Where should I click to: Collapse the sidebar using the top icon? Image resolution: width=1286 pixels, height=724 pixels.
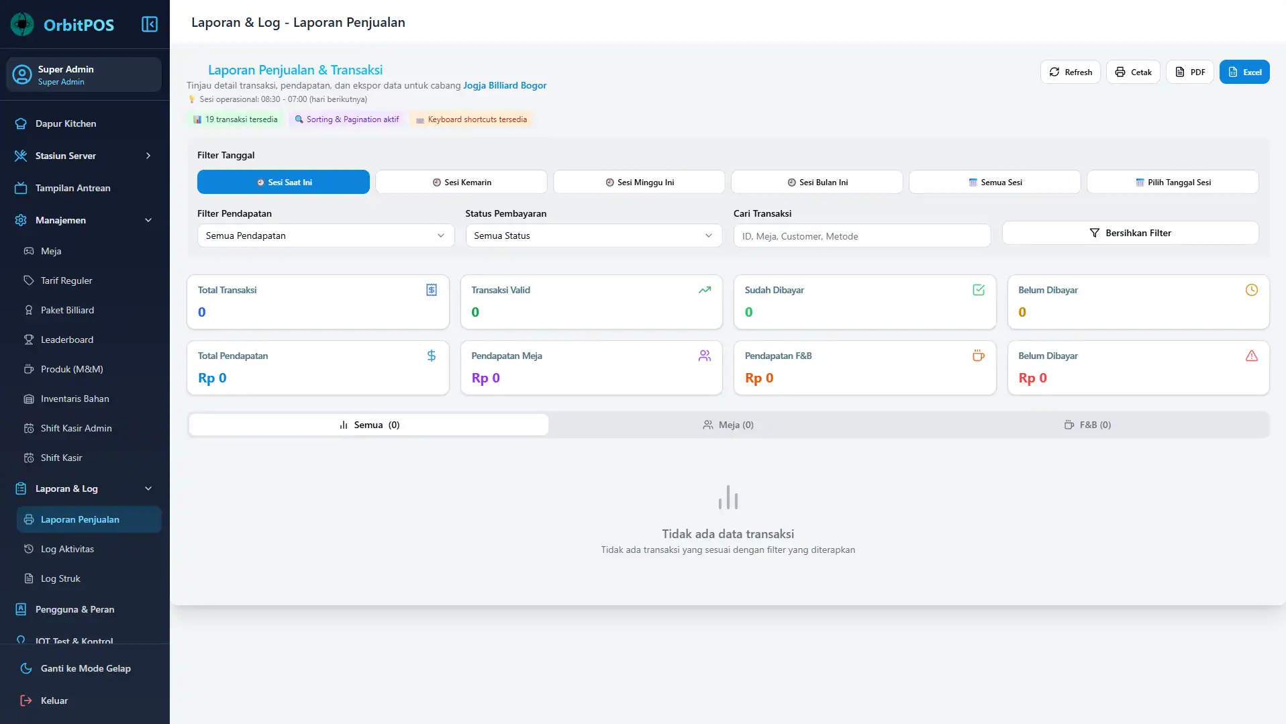(149, 24)
